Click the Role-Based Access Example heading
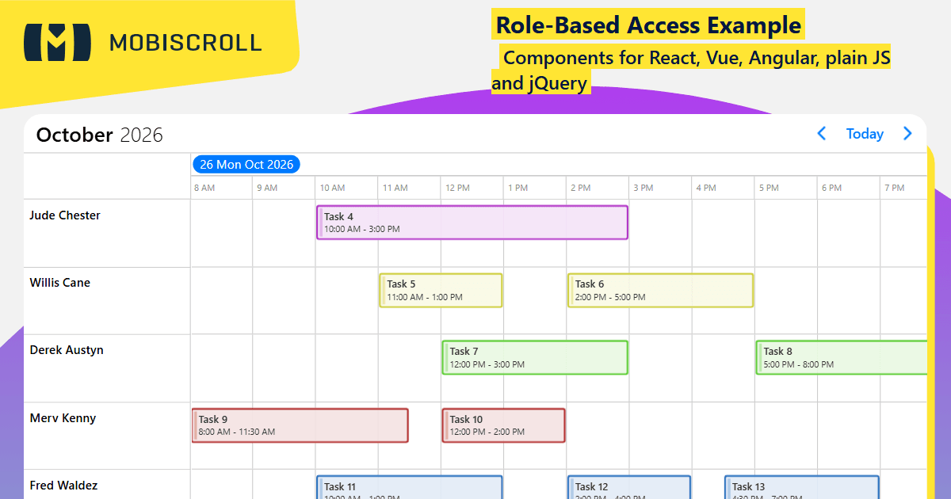The image size is (951, 499). [648, 25]
